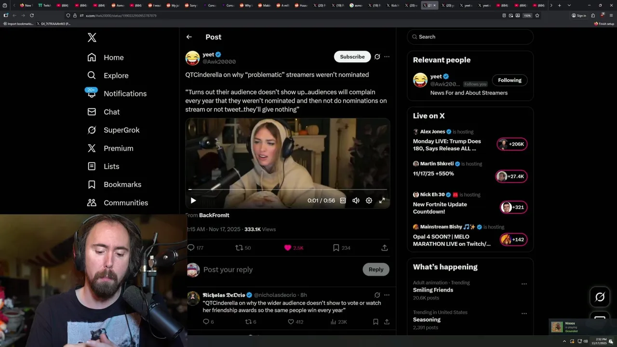Open Alex Jones live space +206K
The height and width of the screenshot is (347, 617).
coord(512,144)
